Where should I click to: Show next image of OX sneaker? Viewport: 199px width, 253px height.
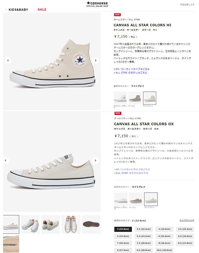coord(95,160)
